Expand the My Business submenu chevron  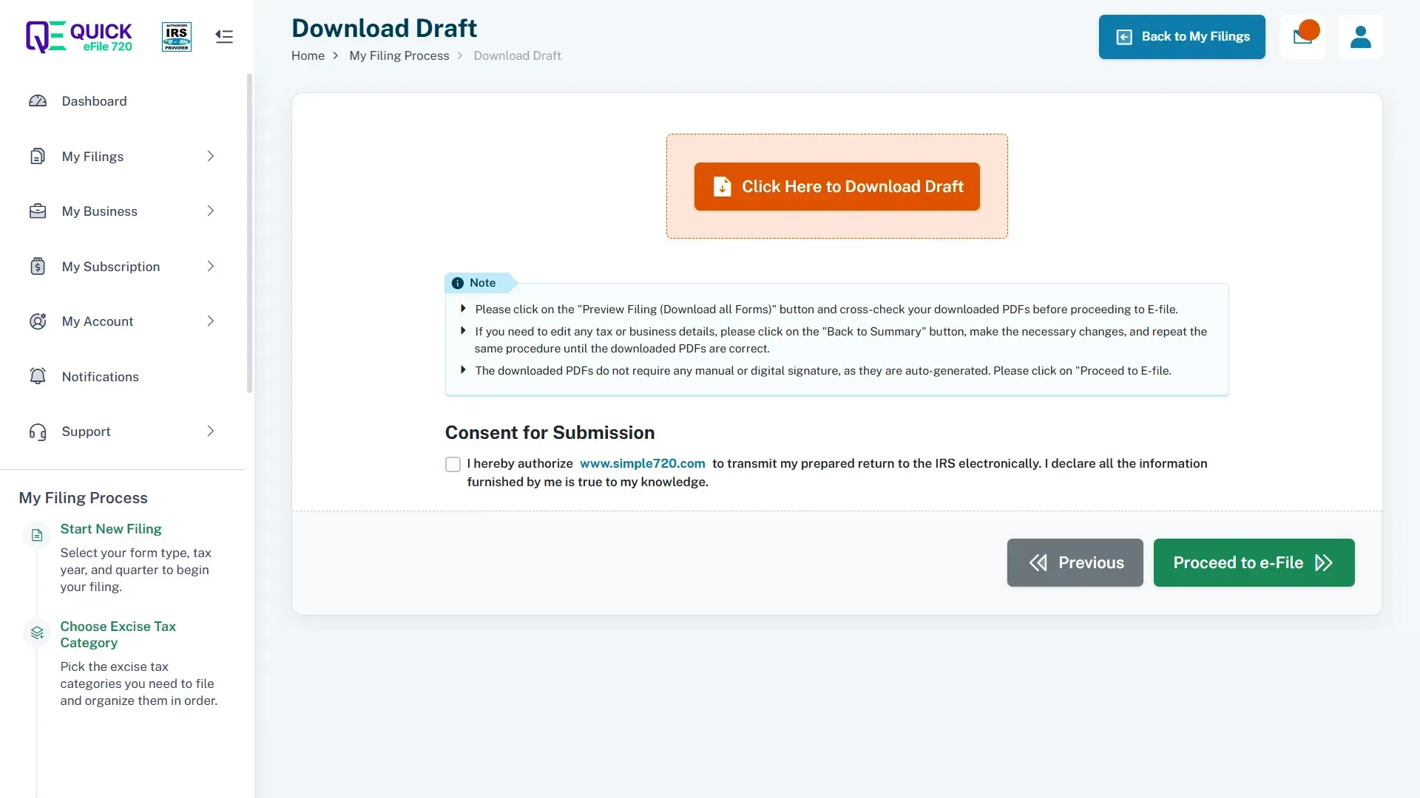point(211,211)
